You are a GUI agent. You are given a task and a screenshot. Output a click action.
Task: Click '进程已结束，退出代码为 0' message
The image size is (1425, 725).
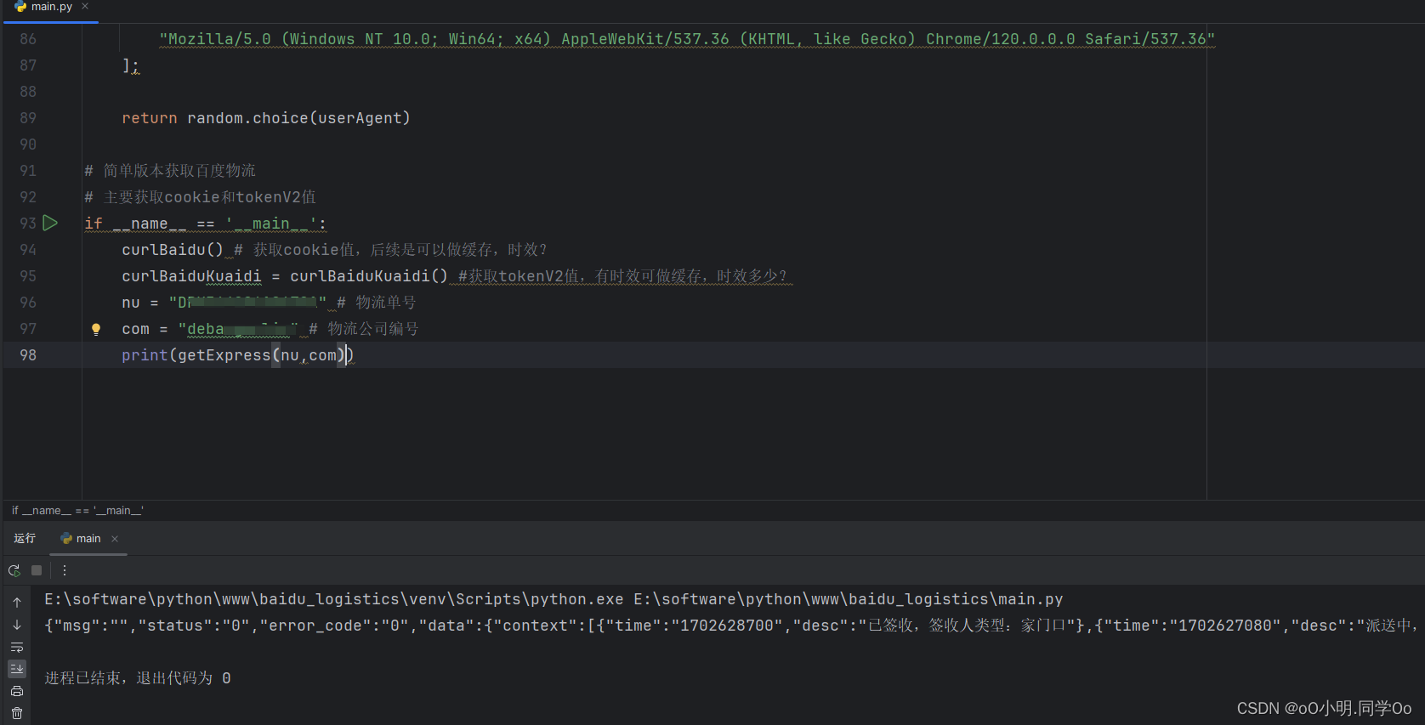tap(138, 678)
